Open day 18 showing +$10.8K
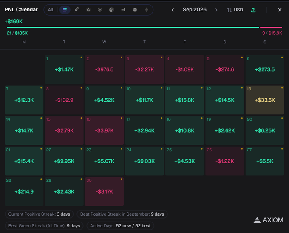The image size is (289, 233). (x=185, y=130)
